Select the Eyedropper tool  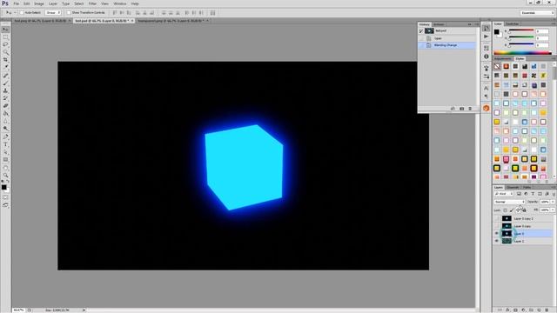[5, 67]
